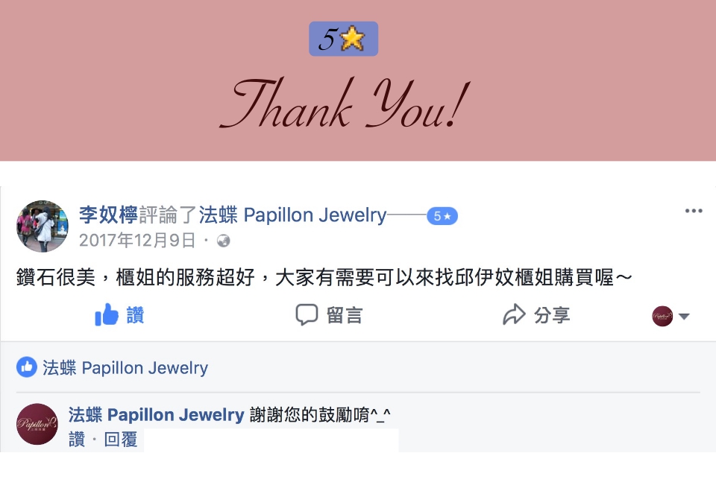Open the three-dots post options menu

point(693,211)
